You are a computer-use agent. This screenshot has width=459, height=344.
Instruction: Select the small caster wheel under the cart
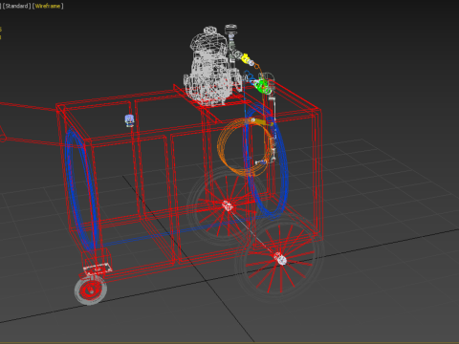[x=91, y=290]
